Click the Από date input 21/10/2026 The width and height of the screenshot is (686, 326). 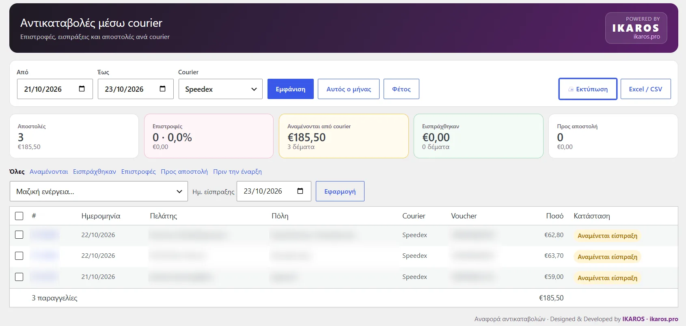tap(55, 89)
